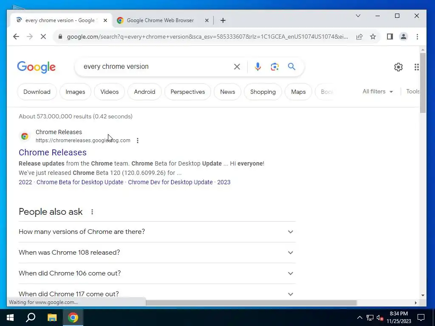The height and width of the screenshot is (326, 435).
Task: Open Google apps grid
Action: [416, 67]
